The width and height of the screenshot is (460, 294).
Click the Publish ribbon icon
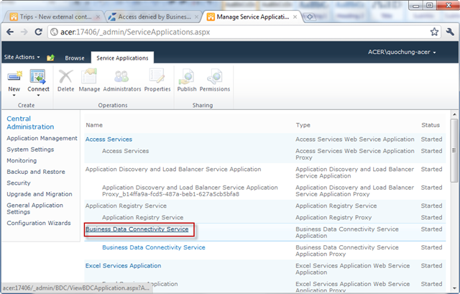(x=186, y=76)
